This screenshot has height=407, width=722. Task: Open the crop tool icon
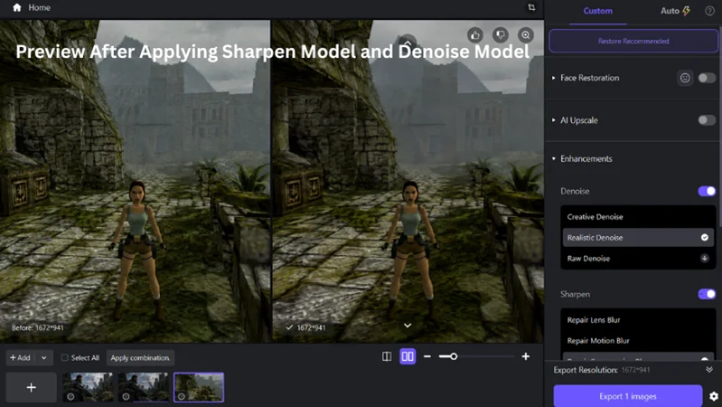coord(531,7)
